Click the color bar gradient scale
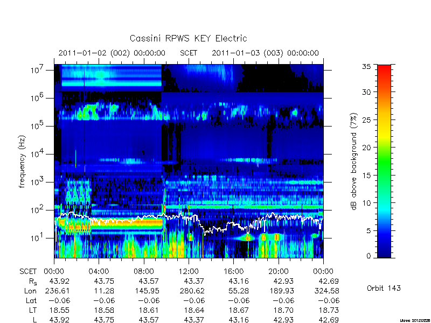 384,161
